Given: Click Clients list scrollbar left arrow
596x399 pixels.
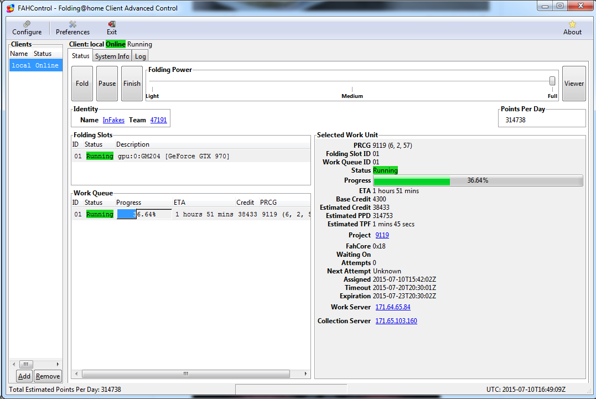Looking at the screenshot, I should (x=14, y=364).
